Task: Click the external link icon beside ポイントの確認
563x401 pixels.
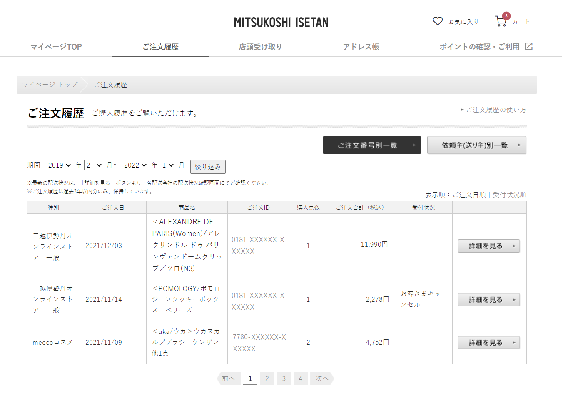Action: (528, 46)
